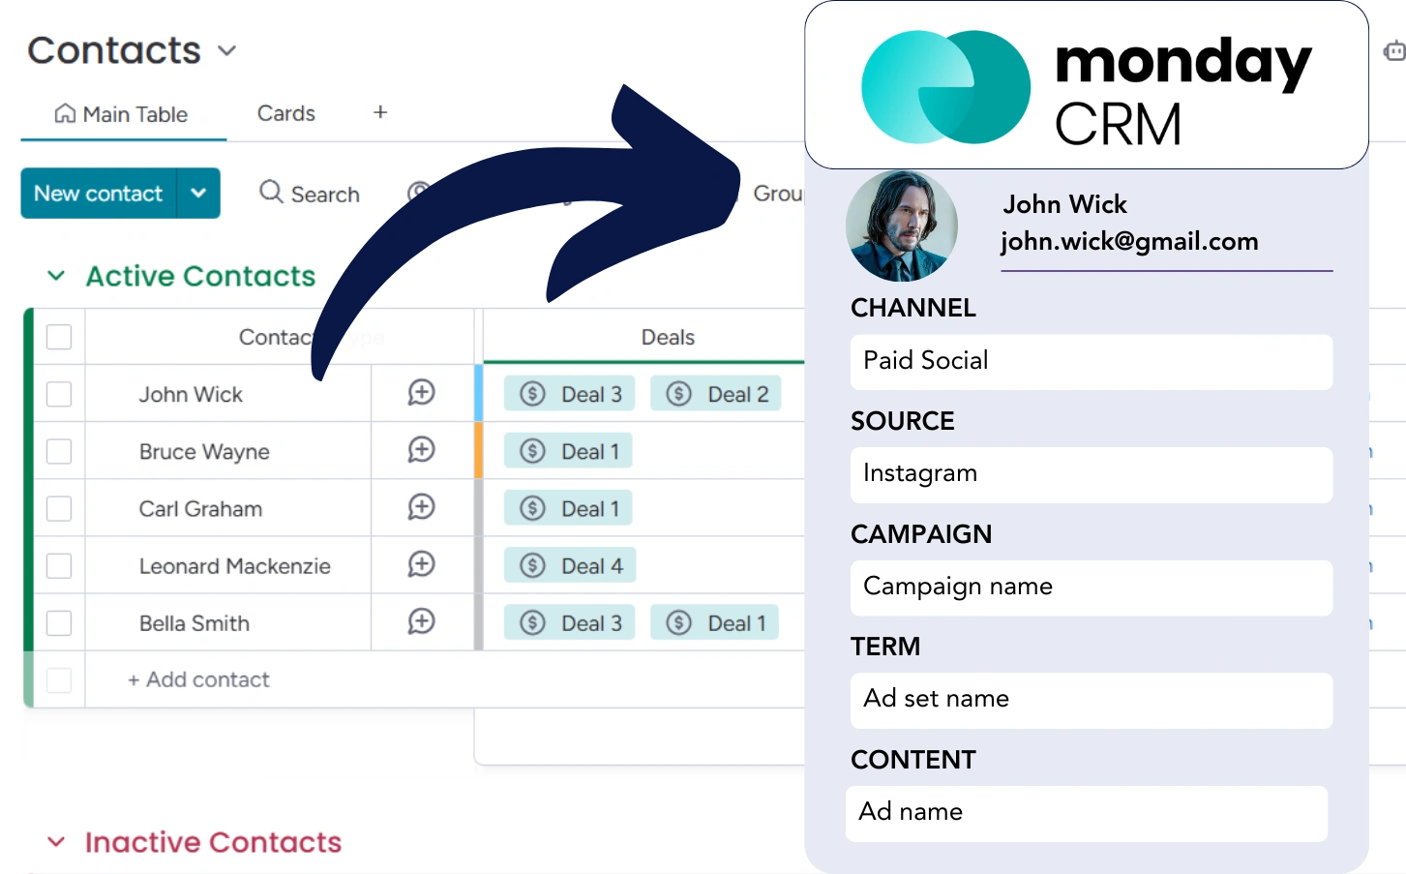Click dollar icon on John Wick's Deal 2
Screen dimensions: 1406x874
coord(678,393)
